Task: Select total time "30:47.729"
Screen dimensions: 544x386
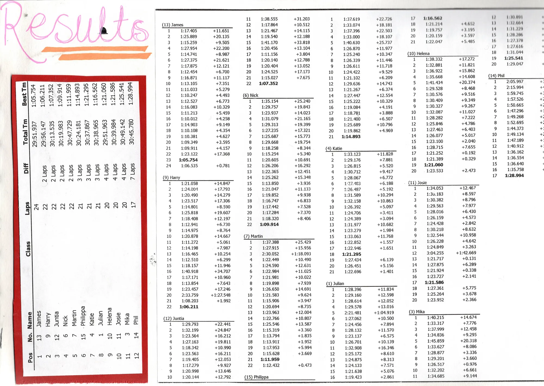Action: [70, 133]
